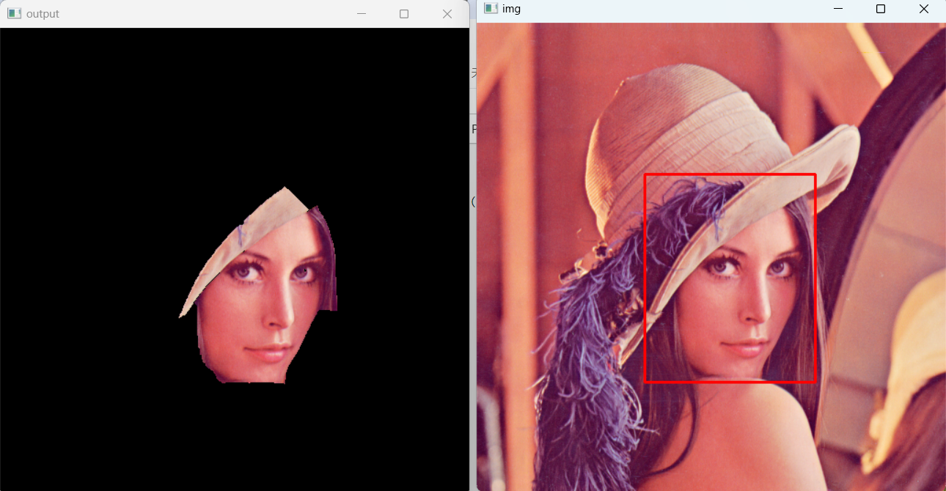Click the output window's title bar icon
This screenshot has height=491, width=946.
tap(14, 14)
